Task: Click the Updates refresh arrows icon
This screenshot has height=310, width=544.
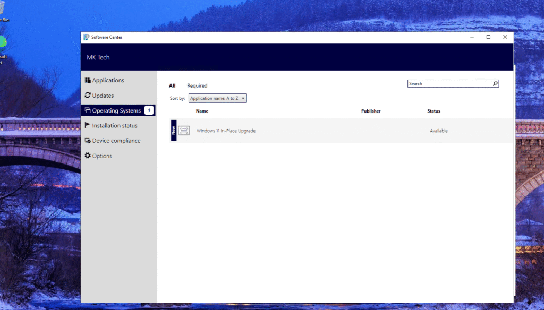Action: pyautogui.click(x=88, y=96)
